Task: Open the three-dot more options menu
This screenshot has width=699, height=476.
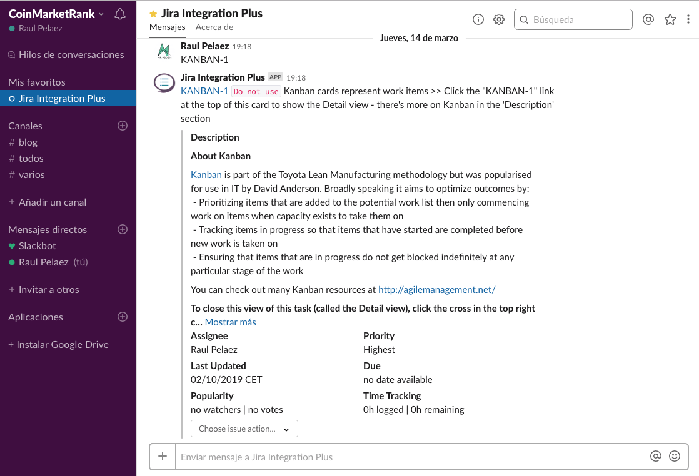Action: pyautogui.click(x=688, y=19)
